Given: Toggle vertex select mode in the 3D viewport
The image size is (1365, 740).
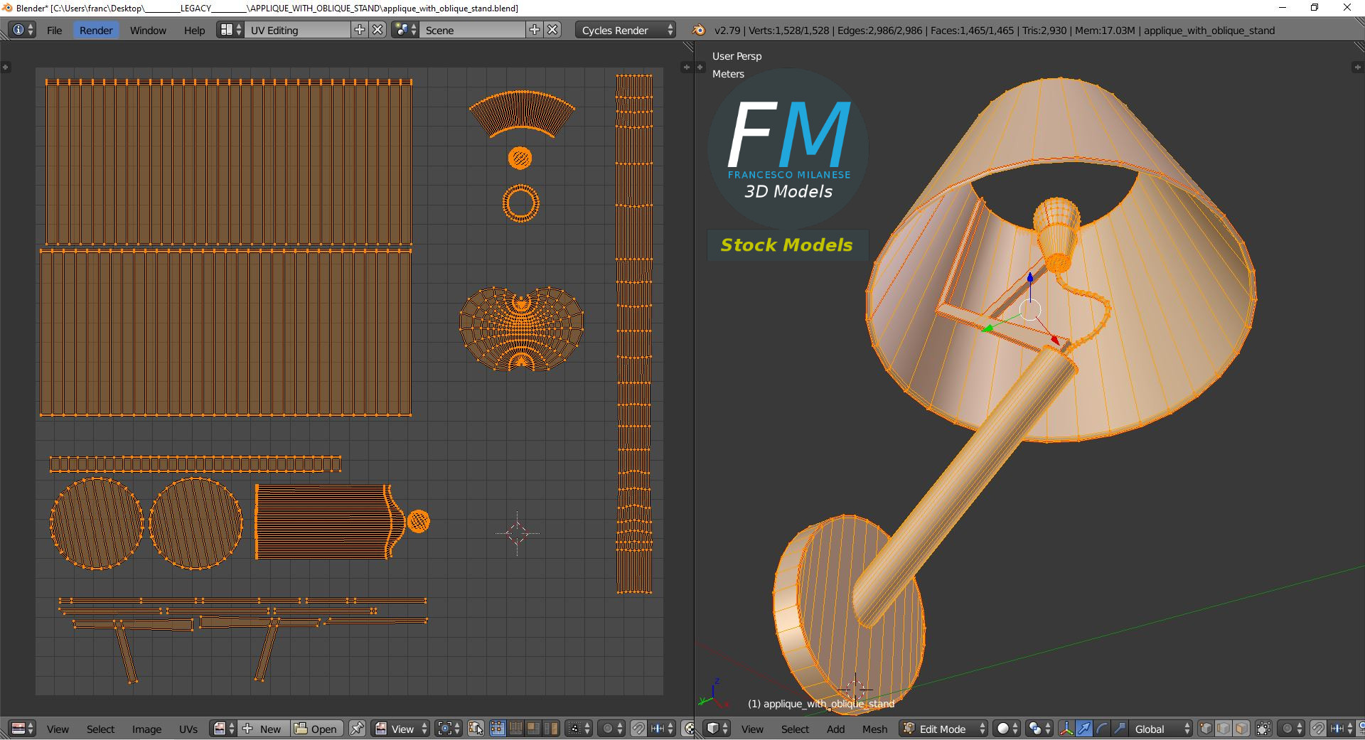Looking at the screenshot, I should pyautogui.click(x=1205, y=729).
